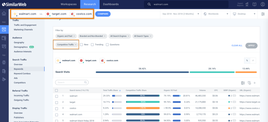Screen dimensions: 268x122
Task: Switch to Research tab
Action: tap(90, 4)
